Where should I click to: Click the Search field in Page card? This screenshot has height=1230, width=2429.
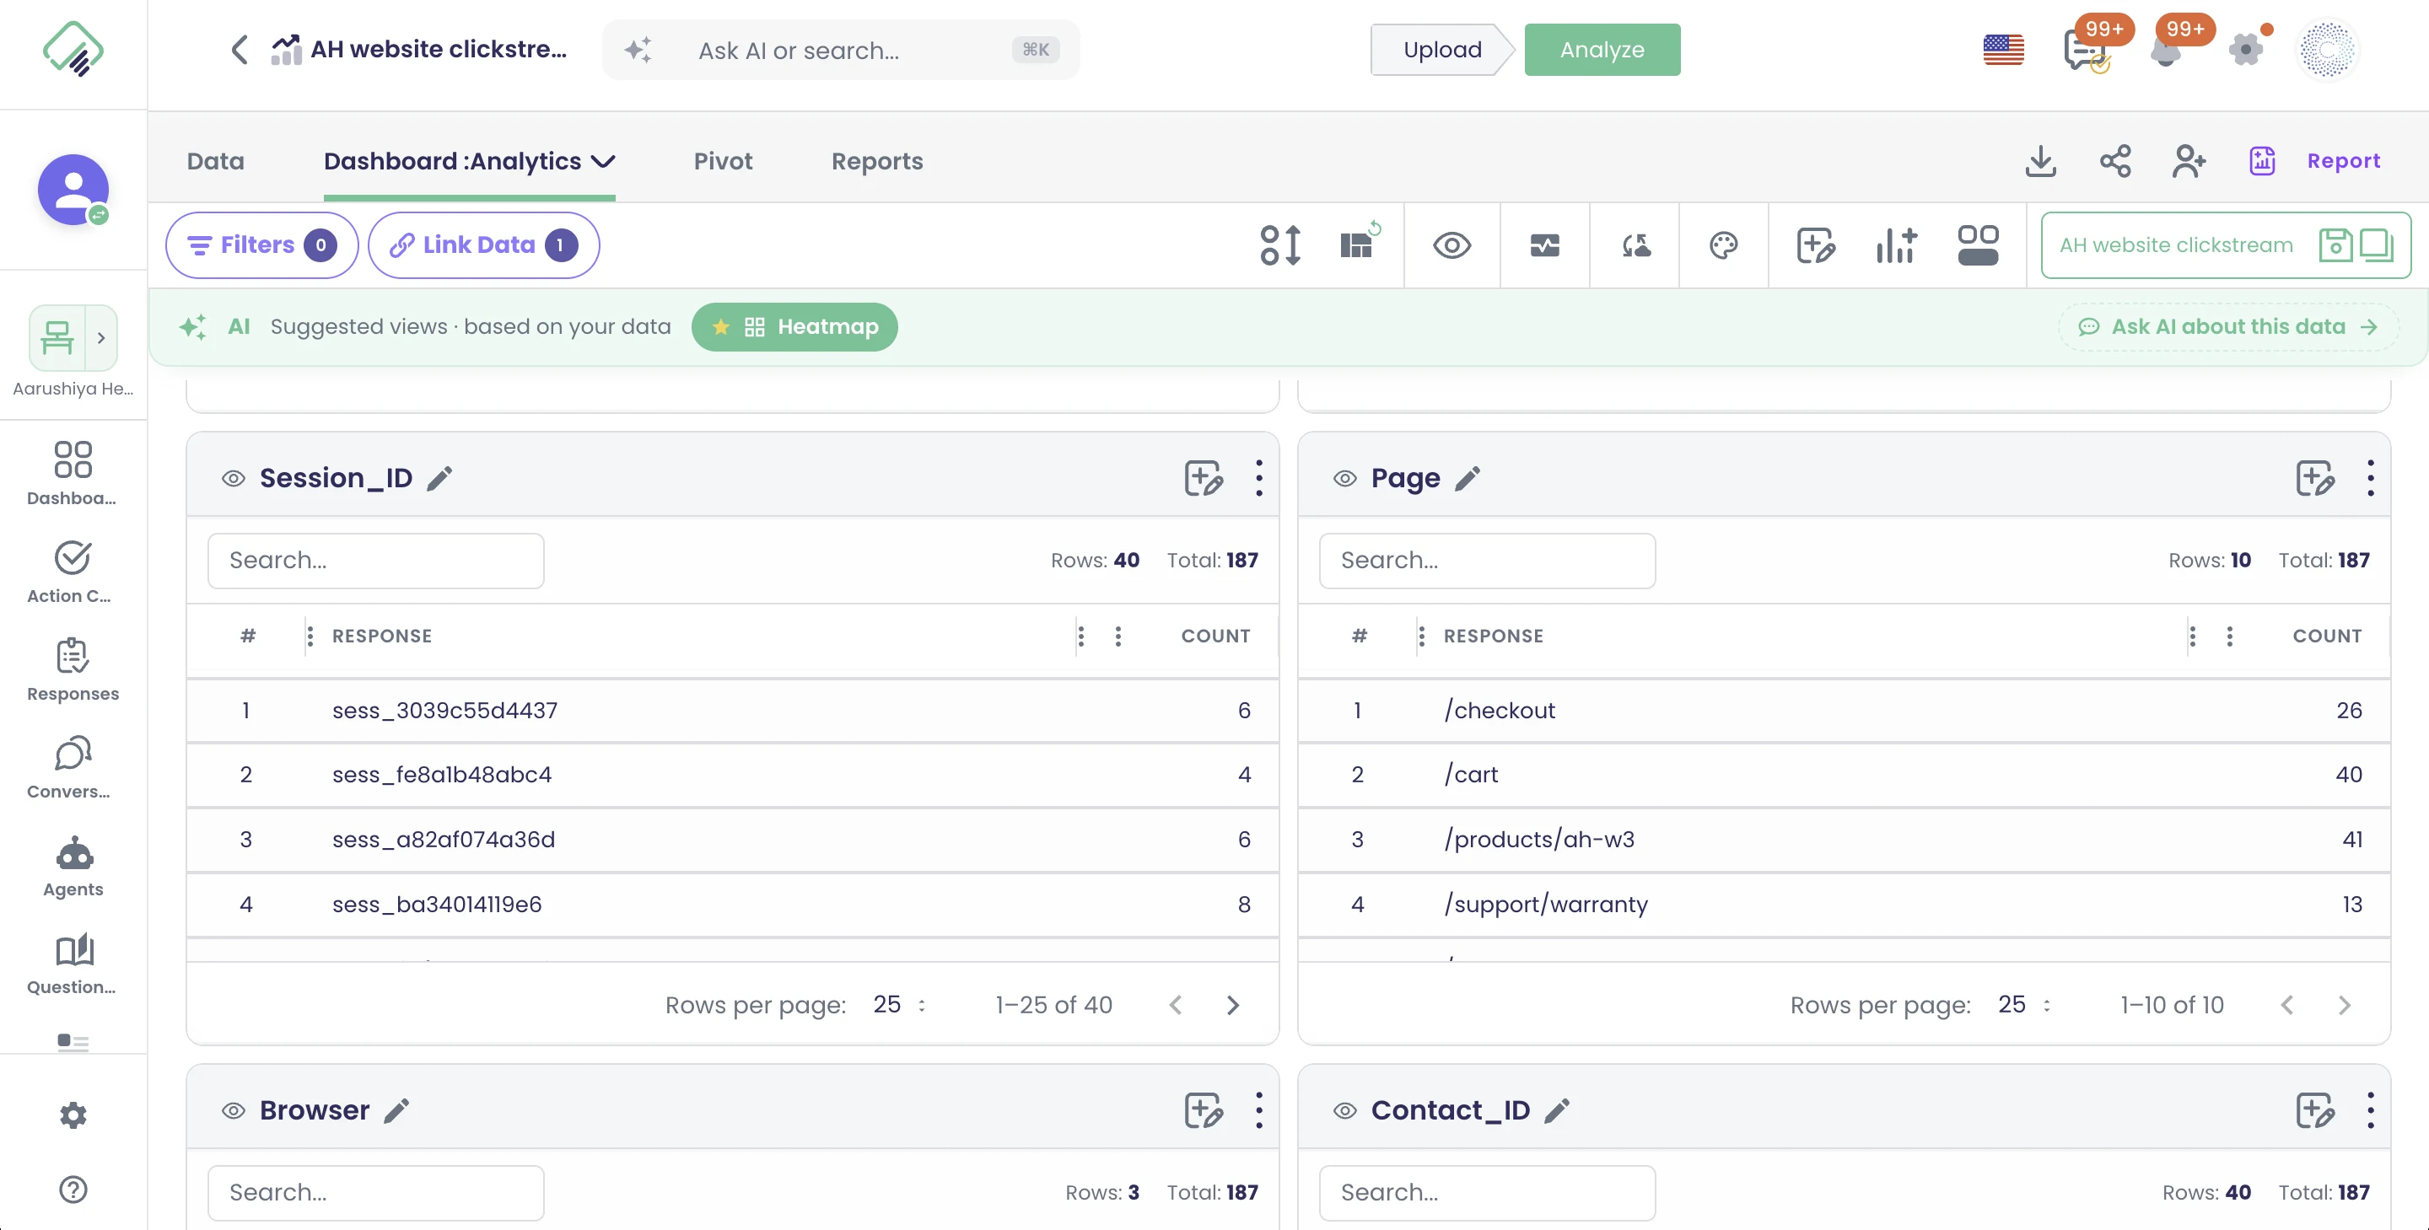click(x=1487, y=561)
